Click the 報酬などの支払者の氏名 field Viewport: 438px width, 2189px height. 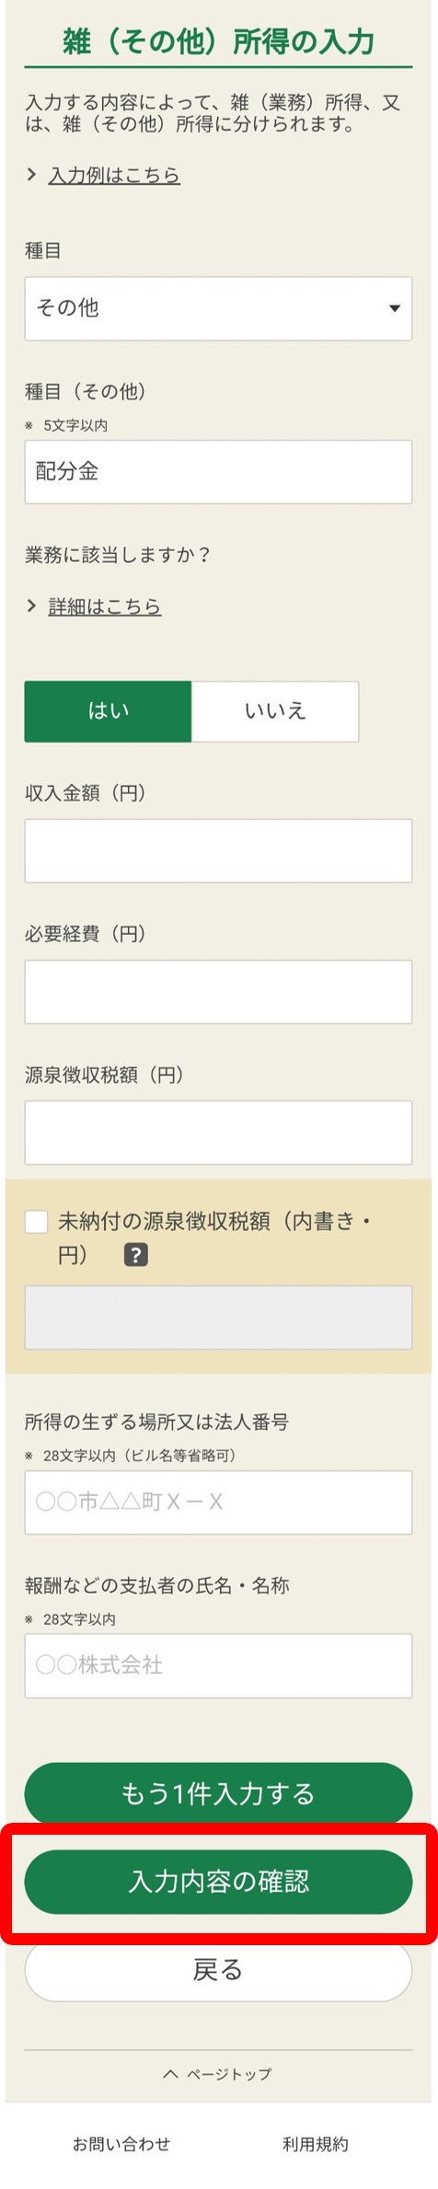tap(218, 1665)
